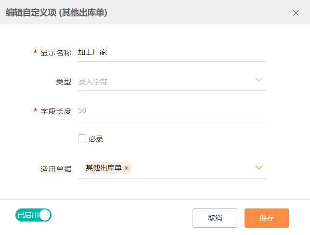Click the 取消 button
This screenshot has height=235, width=310.
(215, 218)
